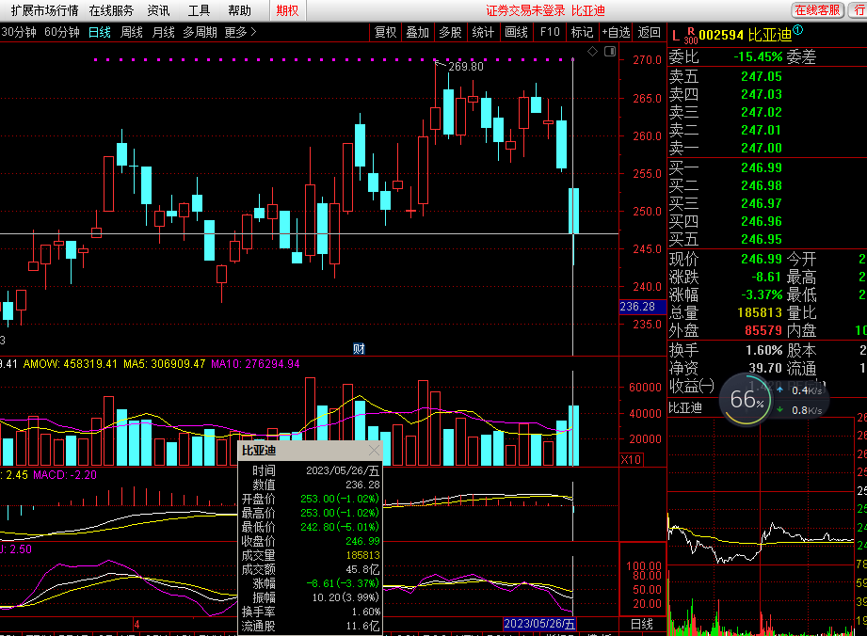Click the MA10: 276294.94 volume indicator label
The image size is (867, 636).
[x=255, y=364]
